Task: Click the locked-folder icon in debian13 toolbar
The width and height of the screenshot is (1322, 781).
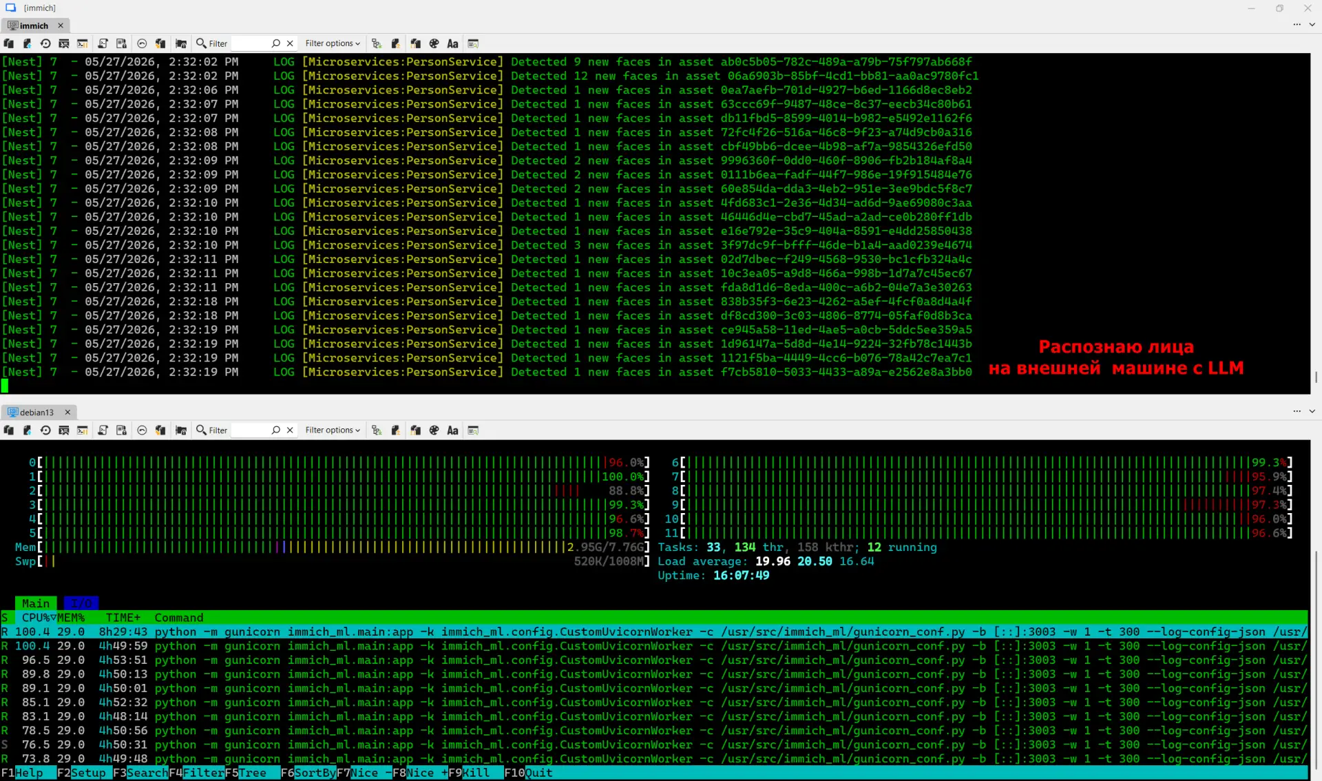Action: pyautogui.click(x=181, y=430)
